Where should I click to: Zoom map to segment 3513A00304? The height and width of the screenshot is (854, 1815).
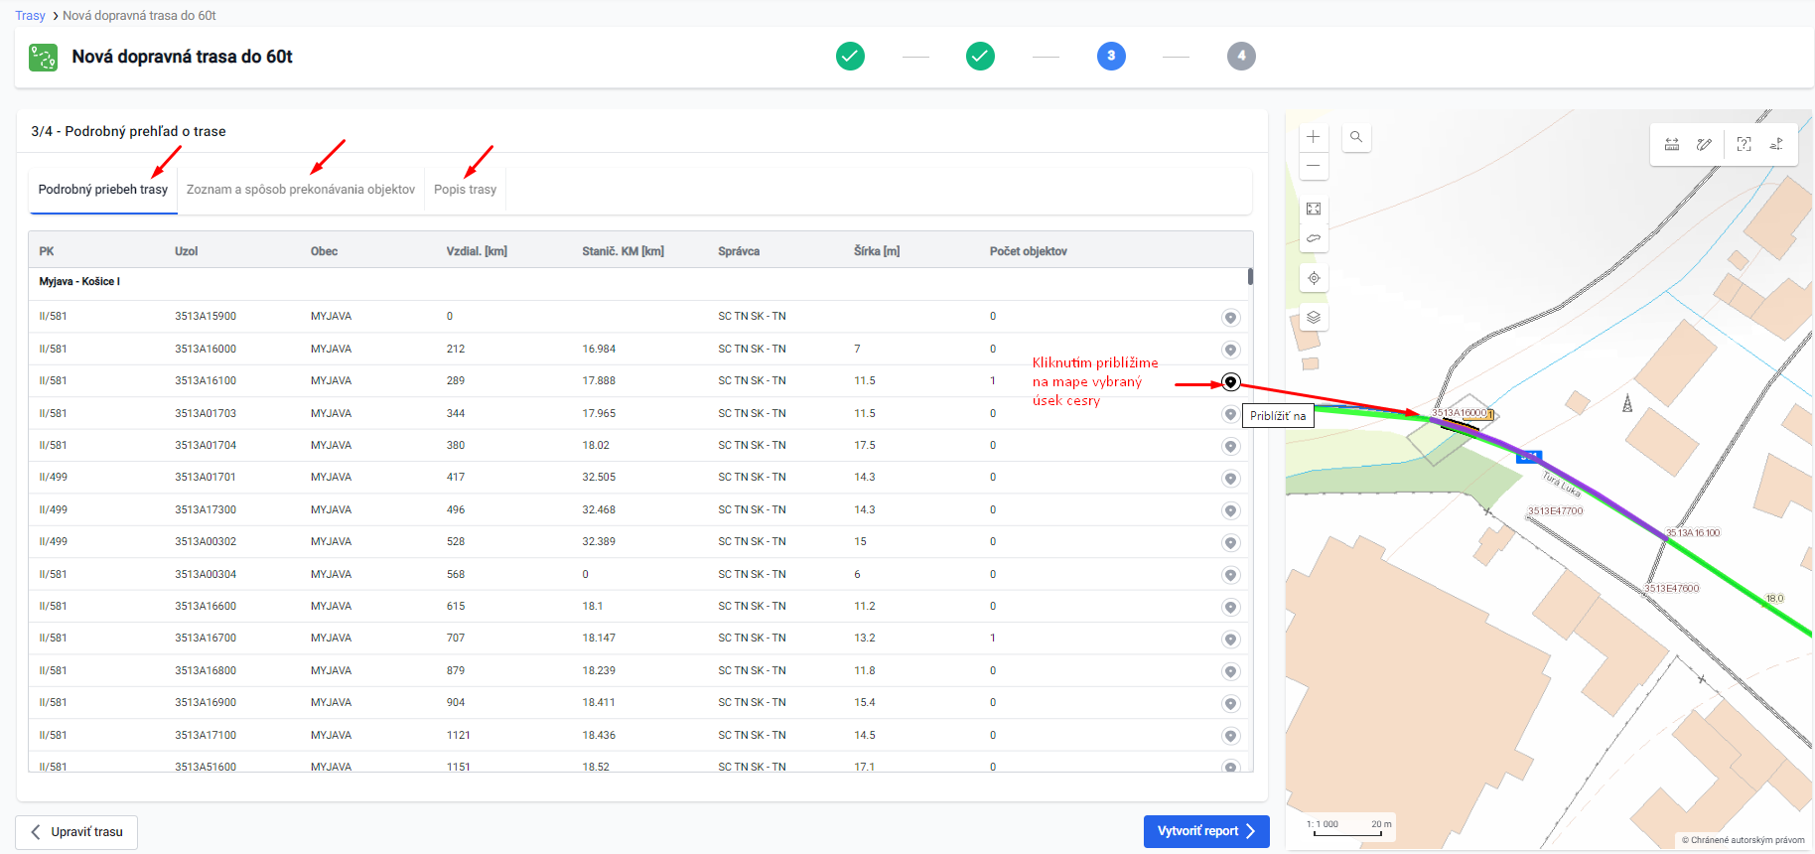point(1230,575)
